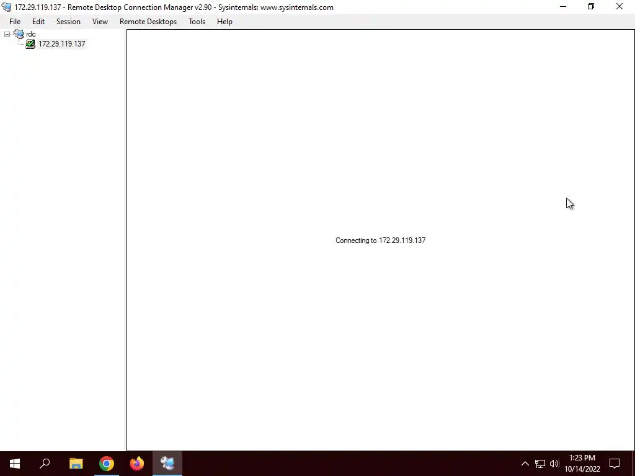Screen dimensions: 635x476
Task: Click the connected server icon for 172.29.119.137
Action: 30,44
